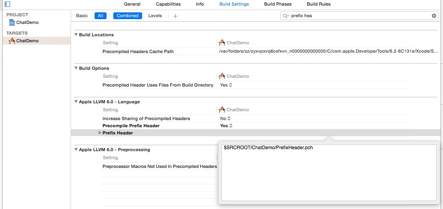Expand the Prefix Header setting row
443x209 pixels.
[100, 133]
